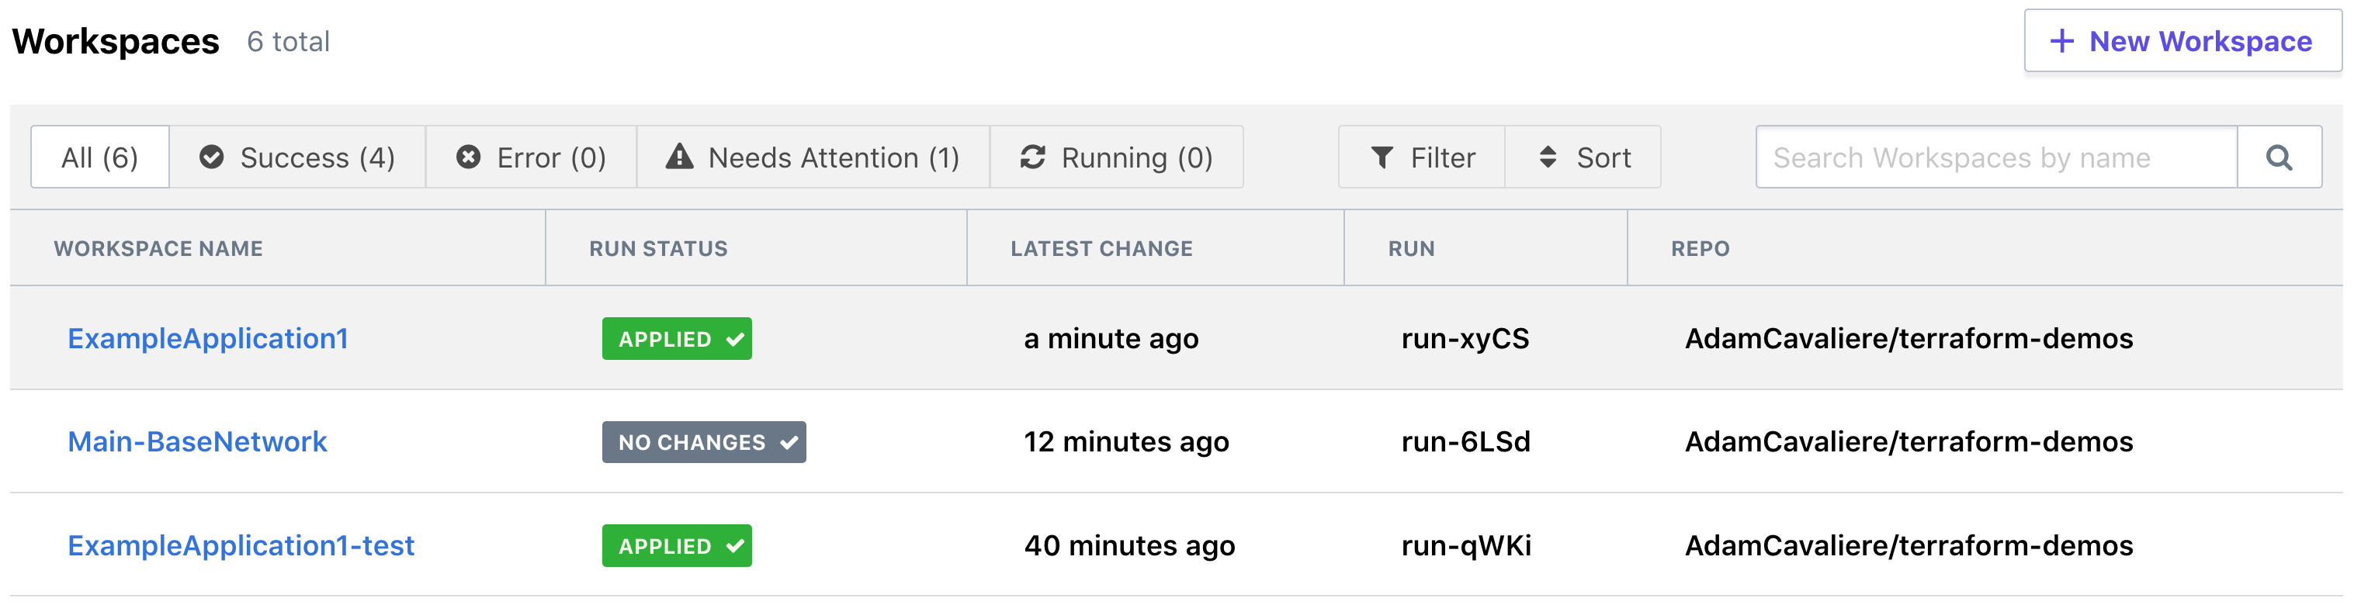Click the Success checkmark circle icon
The image size is (2361, 605).
212,157
